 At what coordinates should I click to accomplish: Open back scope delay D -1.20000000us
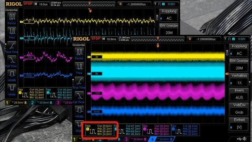coord(135,4)
